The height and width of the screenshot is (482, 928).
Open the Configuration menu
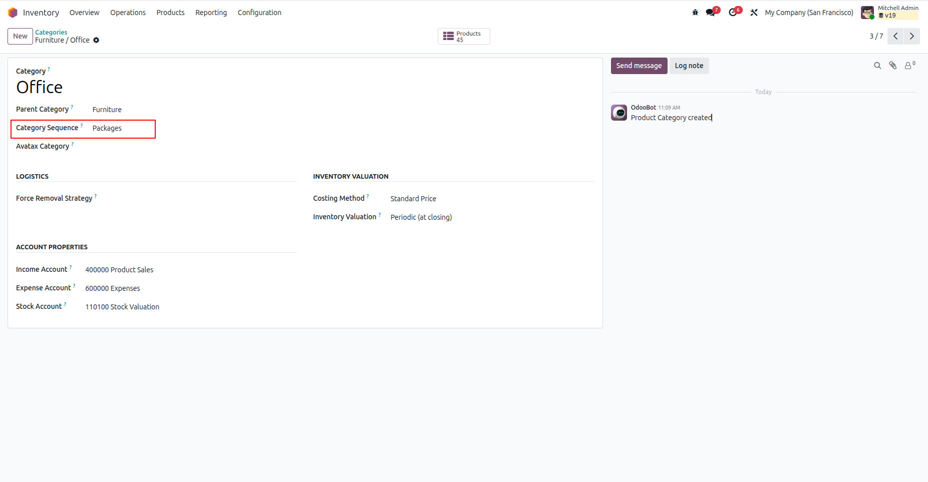coord(259,13)
